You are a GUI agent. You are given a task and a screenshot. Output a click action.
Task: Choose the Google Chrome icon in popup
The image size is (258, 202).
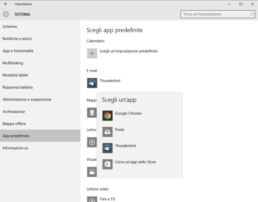coord(108,116)
